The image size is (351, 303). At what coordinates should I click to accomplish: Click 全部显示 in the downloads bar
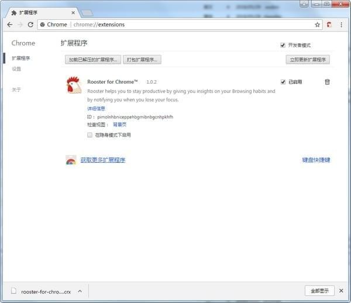pos(319,291)
